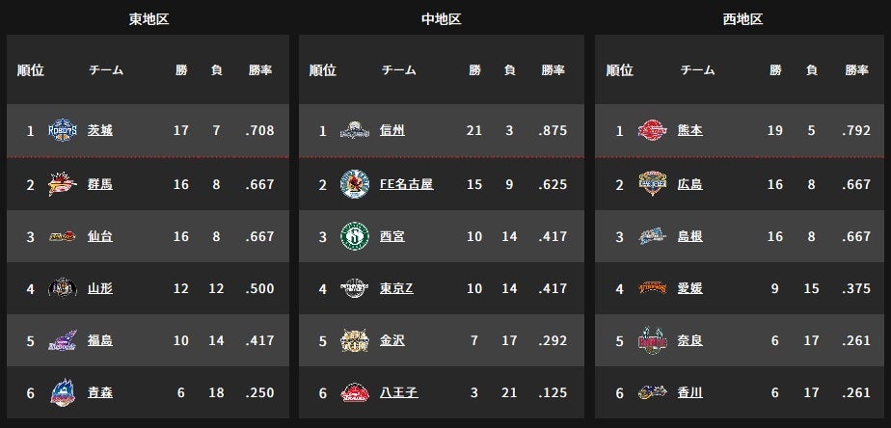Click the FE名古屋 circular team logo
This screenshot has height=428, width=891.
[355, 184]
